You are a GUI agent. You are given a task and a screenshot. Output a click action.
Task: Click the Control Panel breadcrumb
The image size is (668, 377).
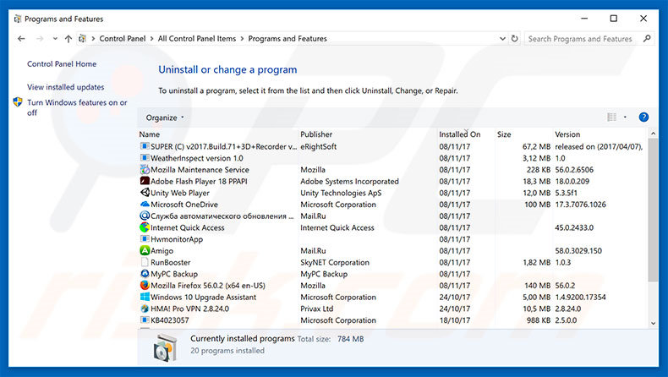tap(123, 39)
